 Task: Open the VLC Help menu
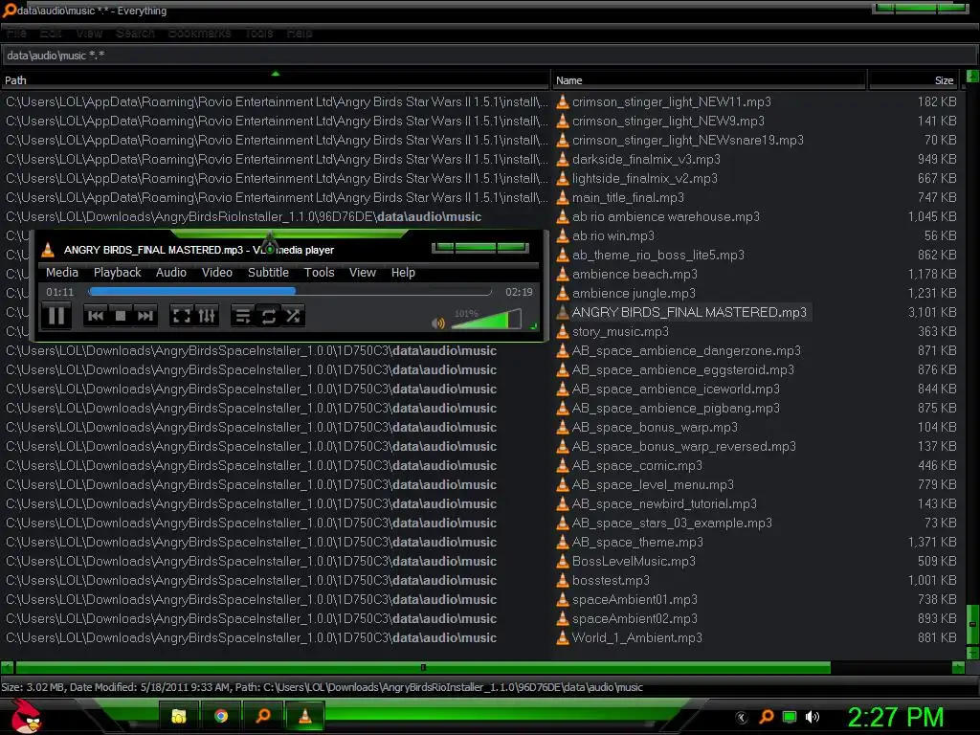403,273
